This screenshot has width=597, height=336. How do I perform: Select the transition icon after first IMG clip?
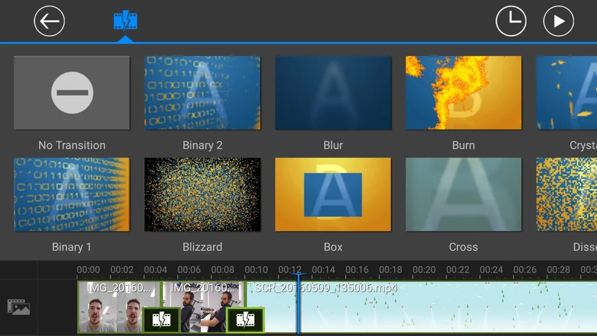[x=161, y=320]
